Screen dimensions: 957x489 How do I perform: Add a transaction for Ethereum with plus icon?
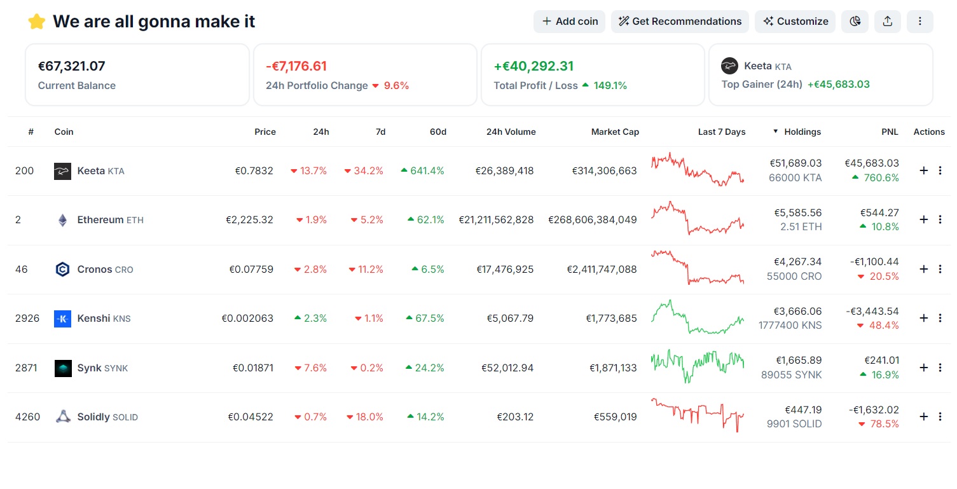[x=924, y=219]
